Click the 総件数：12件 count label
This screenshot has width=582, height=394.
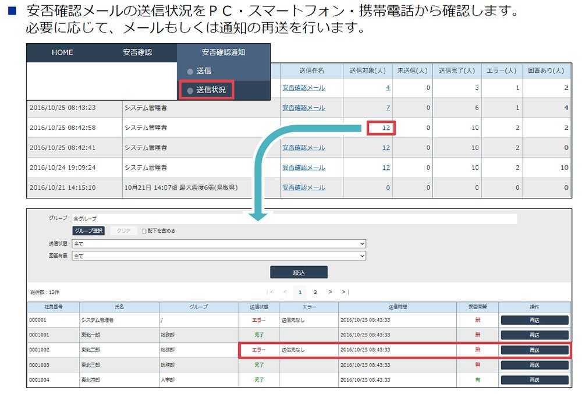45,292
